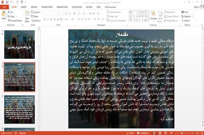Switch to the INSERT tab
The height and width of the screenshot is (135, 204).
coord(24,7)
